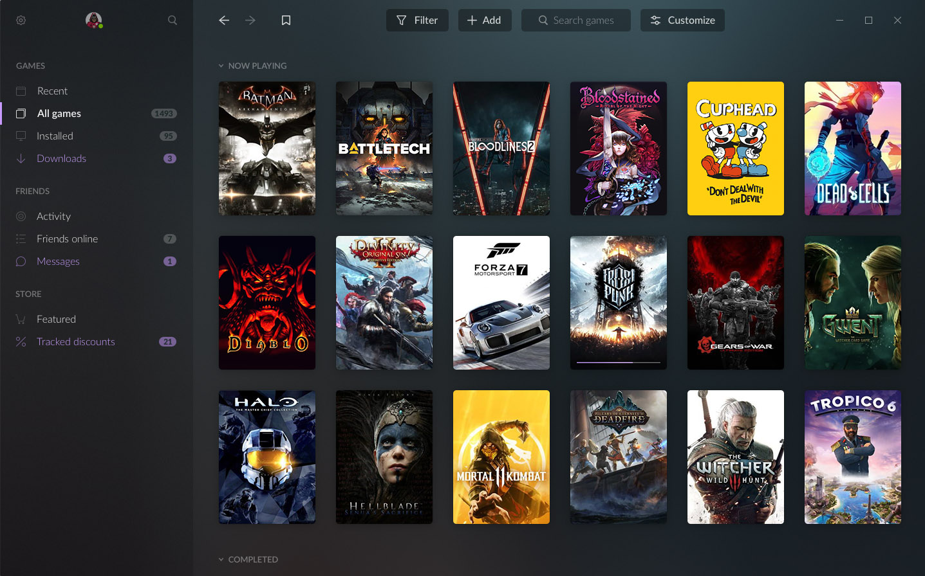Collapse the NOW PLAYING section

tap(221, 66)
